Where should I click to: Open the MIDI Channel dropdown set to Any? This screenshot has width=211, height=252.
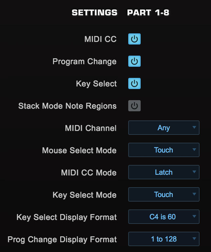pyautogui.click(x=164, y=128)
